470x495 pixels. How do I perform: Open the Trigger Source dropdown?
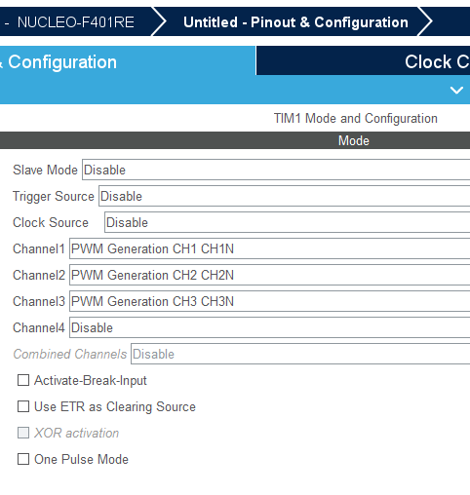click(285, 196)
